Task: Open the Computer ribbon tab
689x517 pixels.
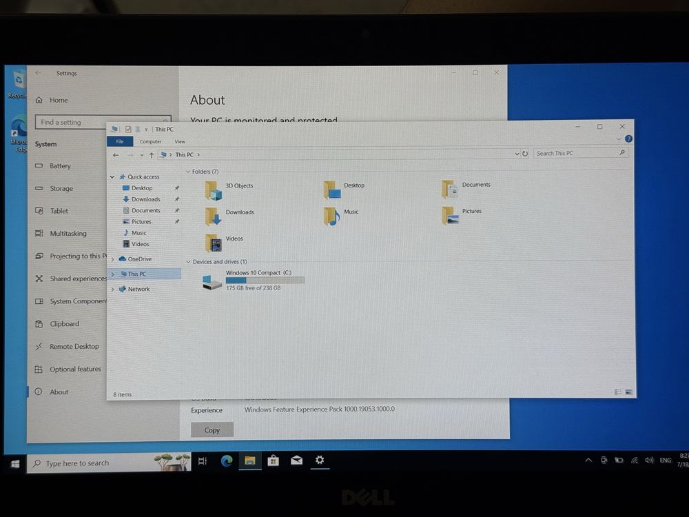Action: point(151,141)
